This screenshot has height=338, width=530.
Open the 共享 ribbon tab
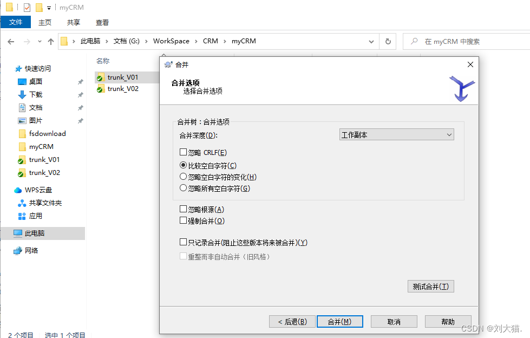point(73,22)
